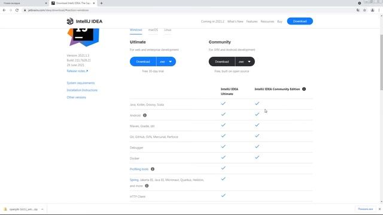
Task: Open What's New in header
Action: coord(235,21)
